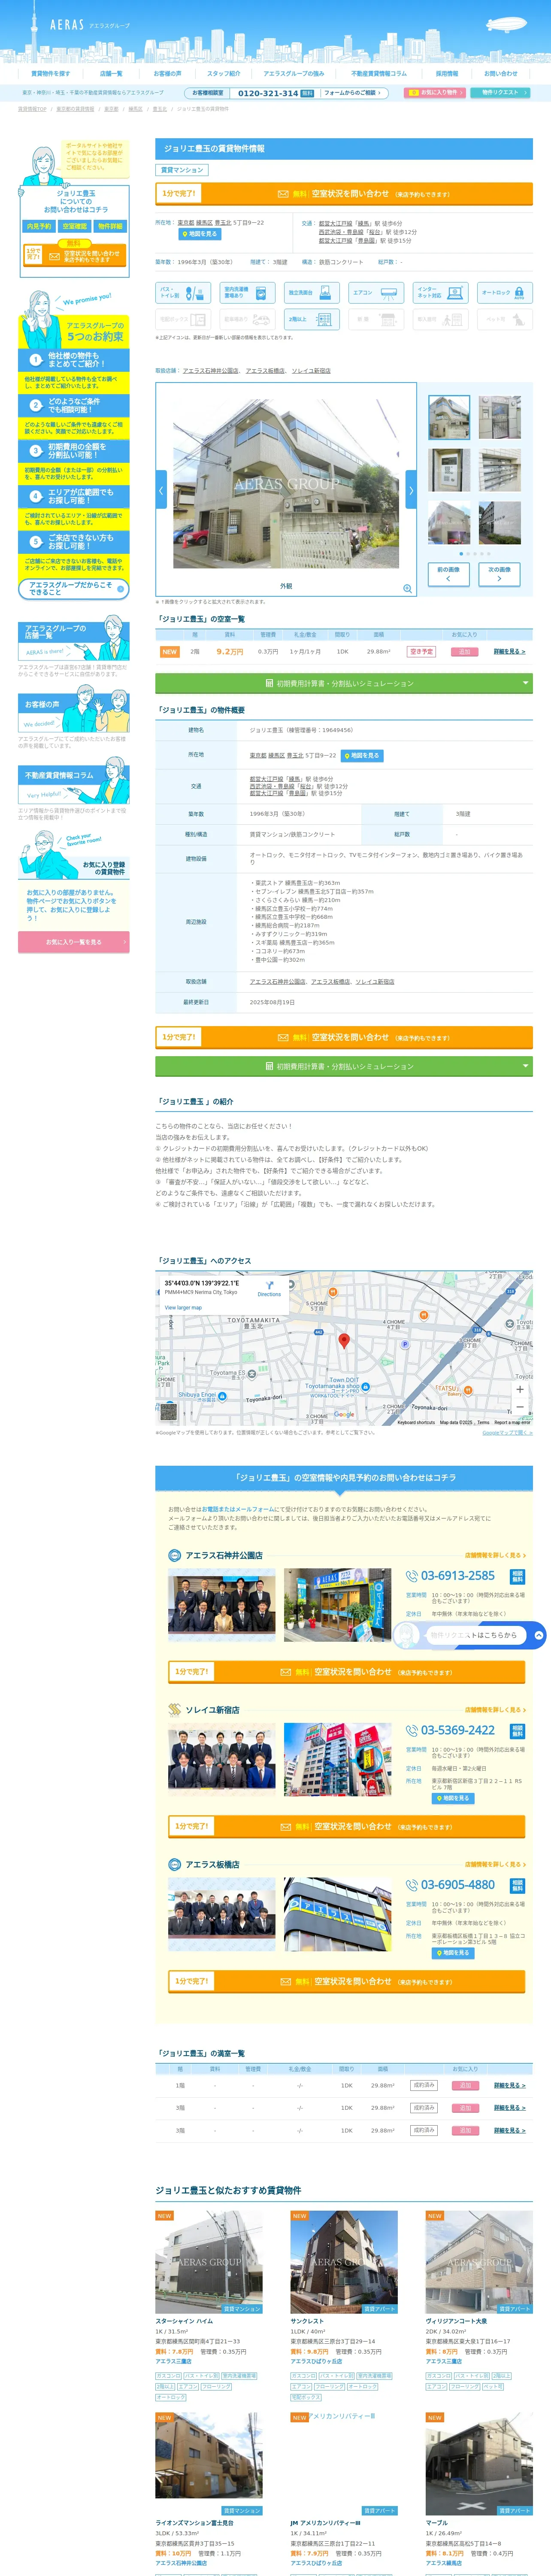Open the 採用情報 navigation item
This screenshot has height=2576, width=551.
coord(447,73)
